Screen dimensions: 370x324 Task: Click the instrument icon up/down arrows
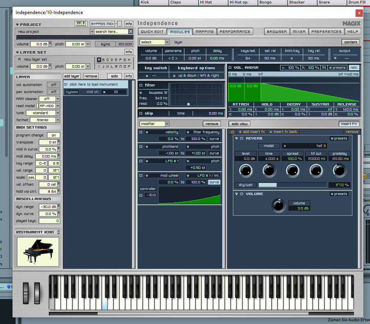pyautogui.click(x=59, y=232)
